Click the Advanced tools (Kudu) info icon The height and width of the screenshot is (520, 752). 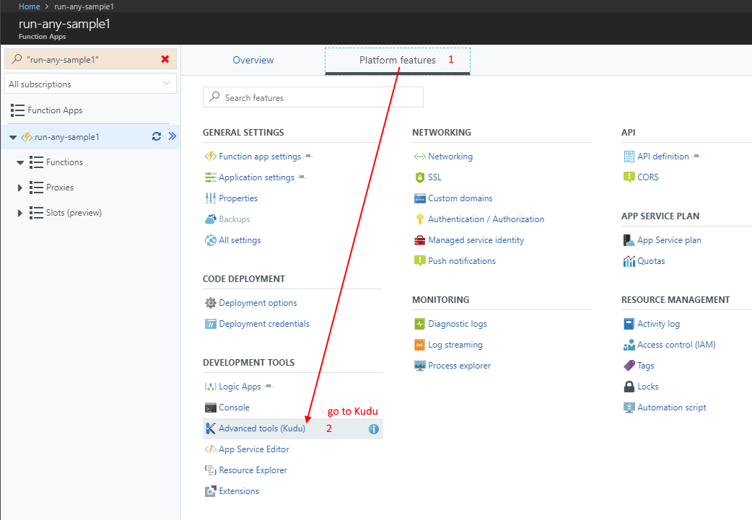pyautogui.click(x=374, y=428)
